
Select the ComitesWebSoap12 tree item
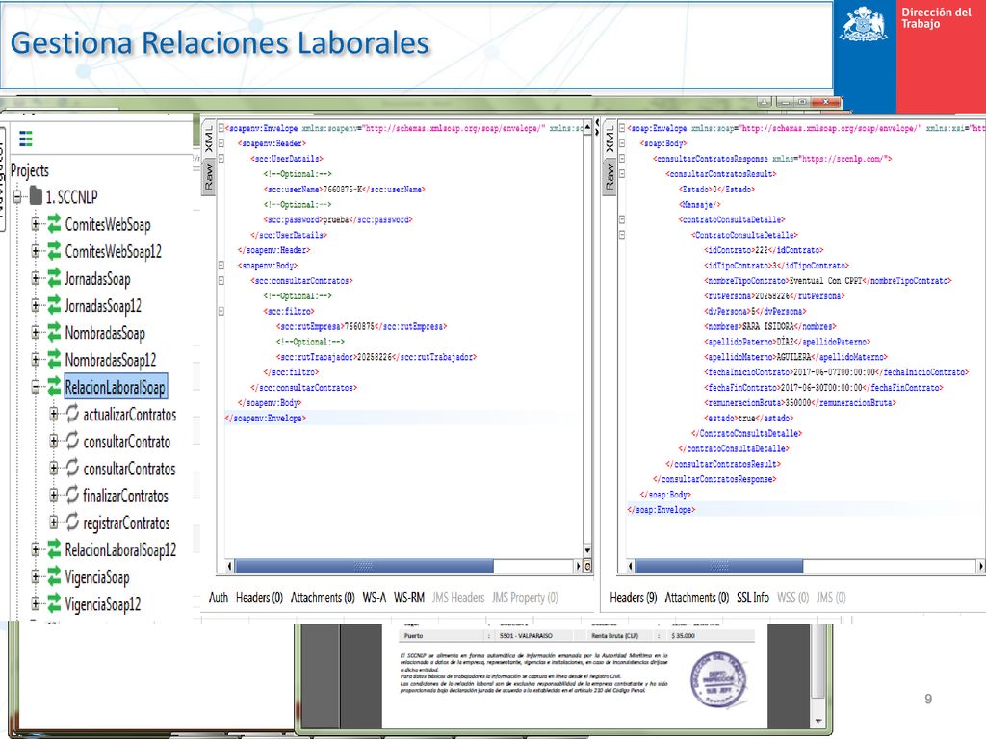click(114, 251)
